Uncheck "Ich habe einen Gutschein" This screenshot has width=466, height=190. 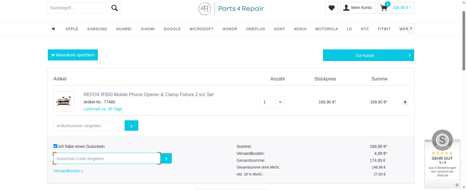coord(55,146)
